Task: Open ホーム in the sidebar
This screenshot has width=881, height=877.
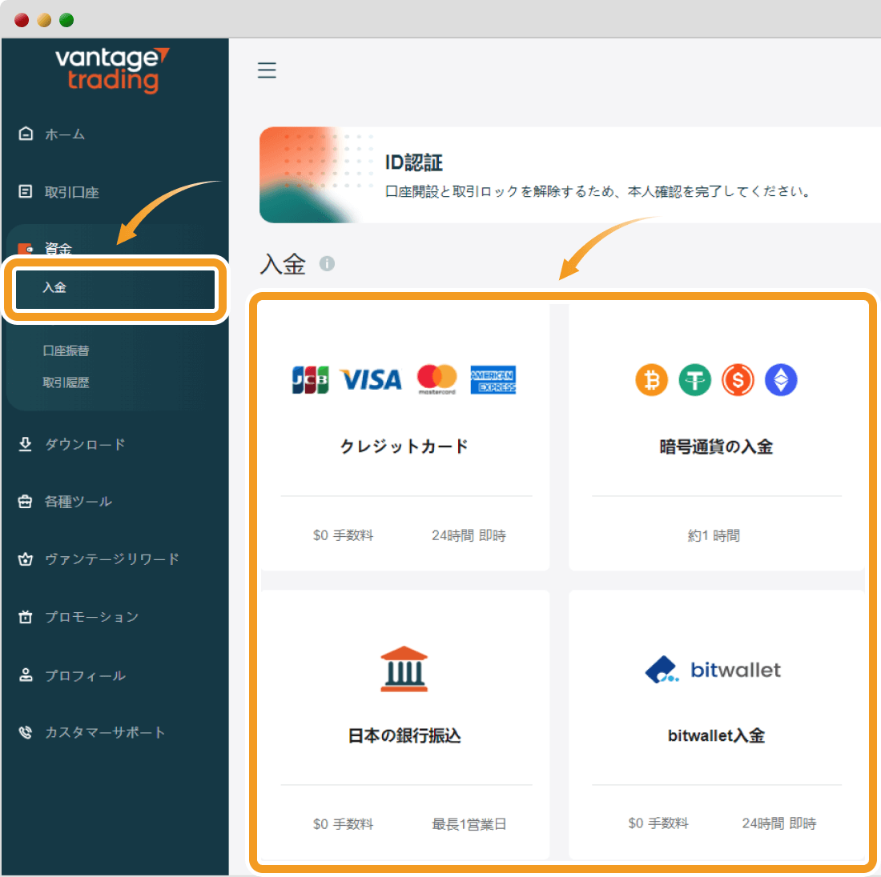Action: pyautogui.click(x=65, y=134)
